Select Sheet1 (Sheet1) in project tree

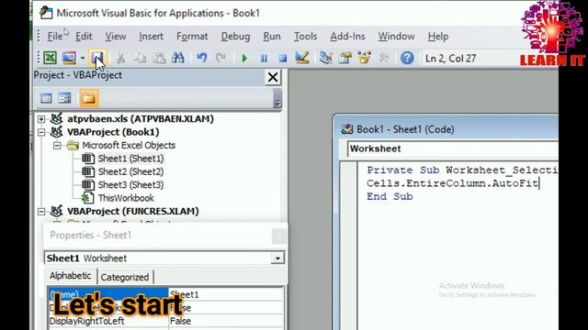click(130, 159)
